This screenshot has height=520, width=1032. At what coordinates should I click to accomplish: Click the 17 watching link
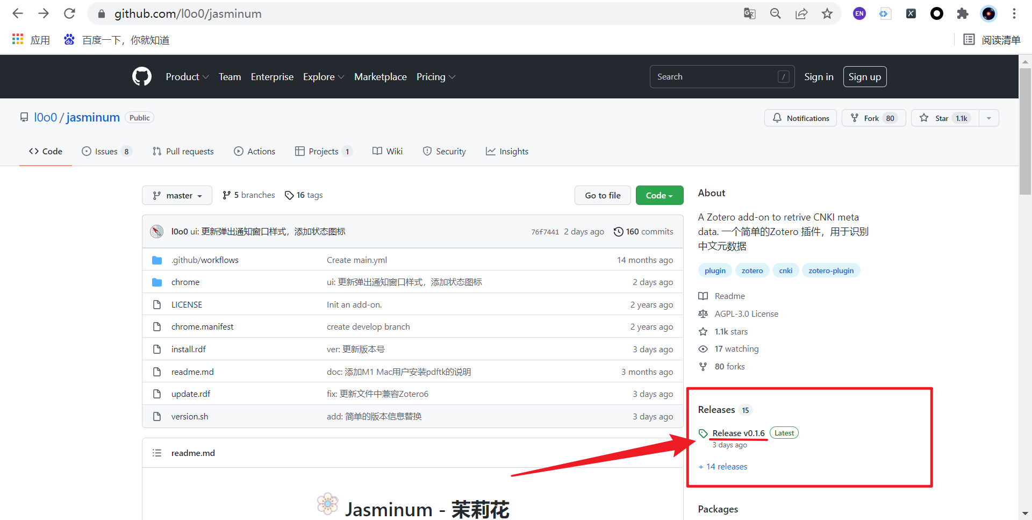(x=729, y=348)
